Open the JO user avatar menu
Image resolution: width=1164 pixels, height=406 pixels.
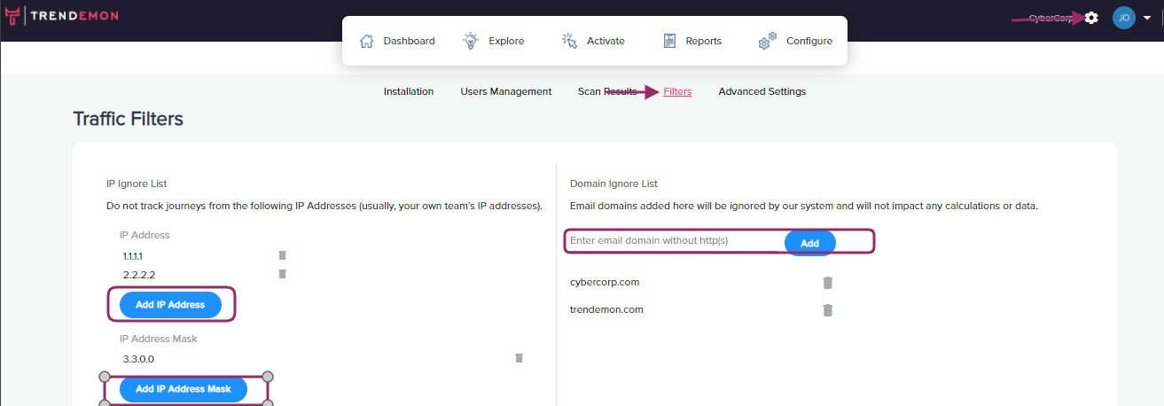tap(1124, 18)
